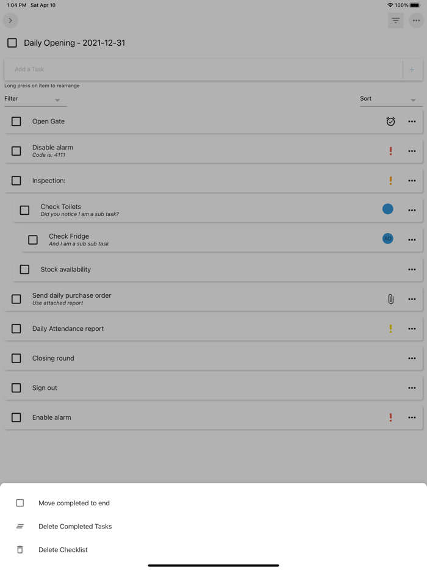Collapse the checklist with the top-left chevron
427x570 pixels.
coord(10,20)
